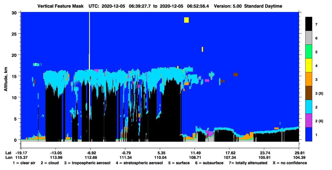Click the '6 = subsurface' legend text
This screenshot has height=170, width=332.
click(209, 163)
